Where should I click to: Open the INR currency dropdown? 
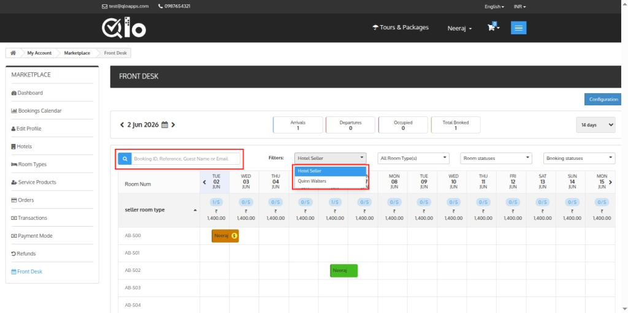tap(519, 7)
